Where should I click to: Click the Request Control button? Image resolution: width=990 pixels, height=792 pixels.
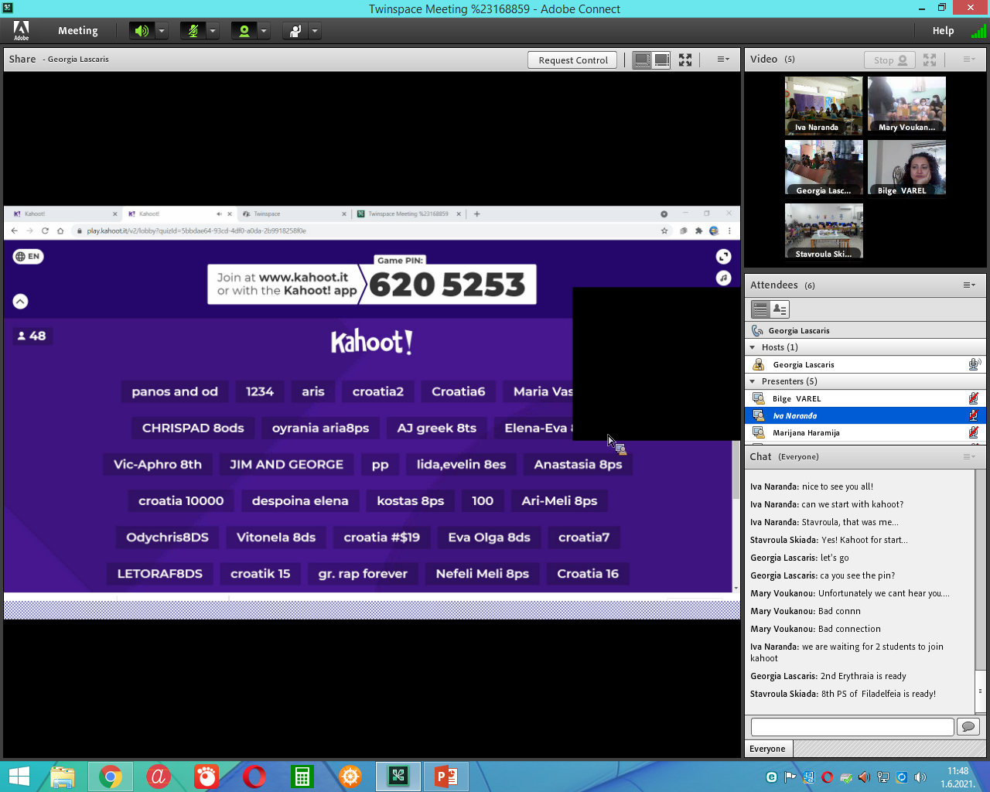pyautogui.click(x=573, y=60)
